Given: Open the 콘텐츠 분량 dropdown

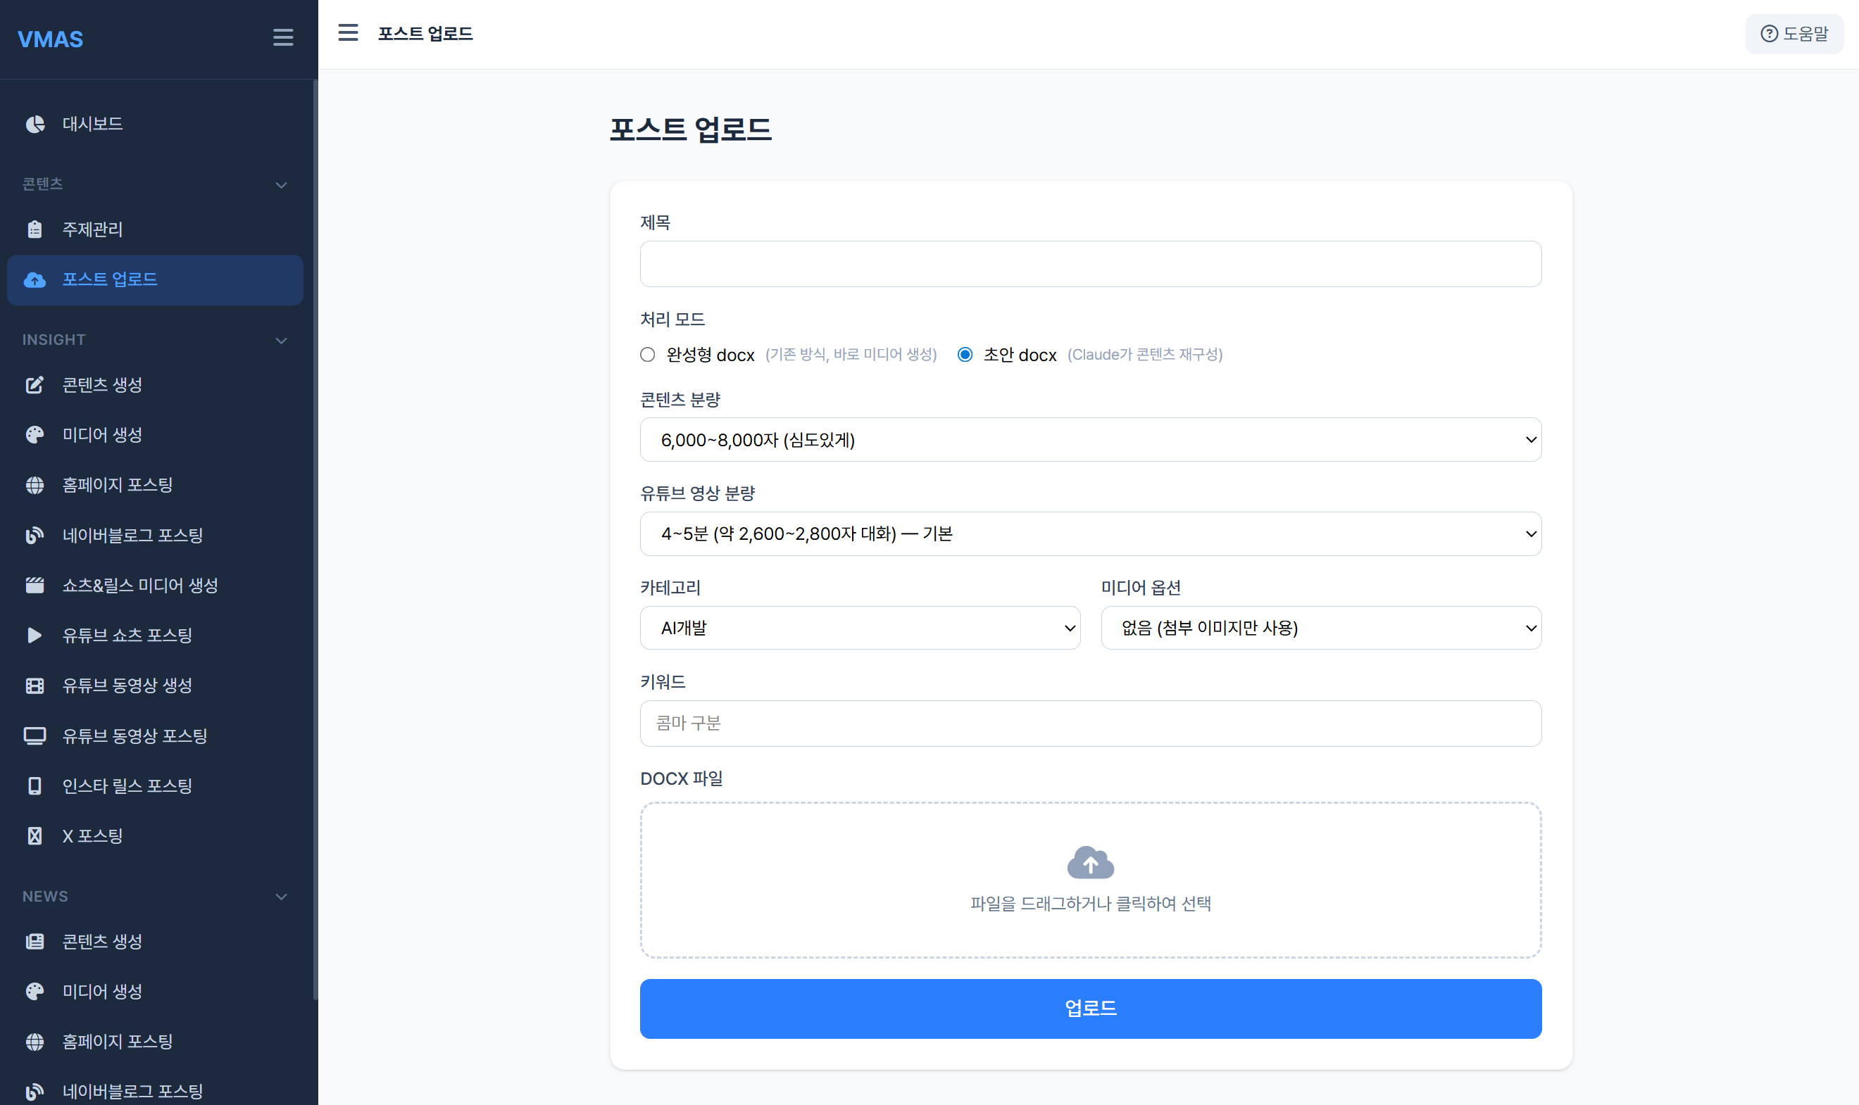Looking at the screenshot, I should pyautogui.click(x=1089, y=439).
